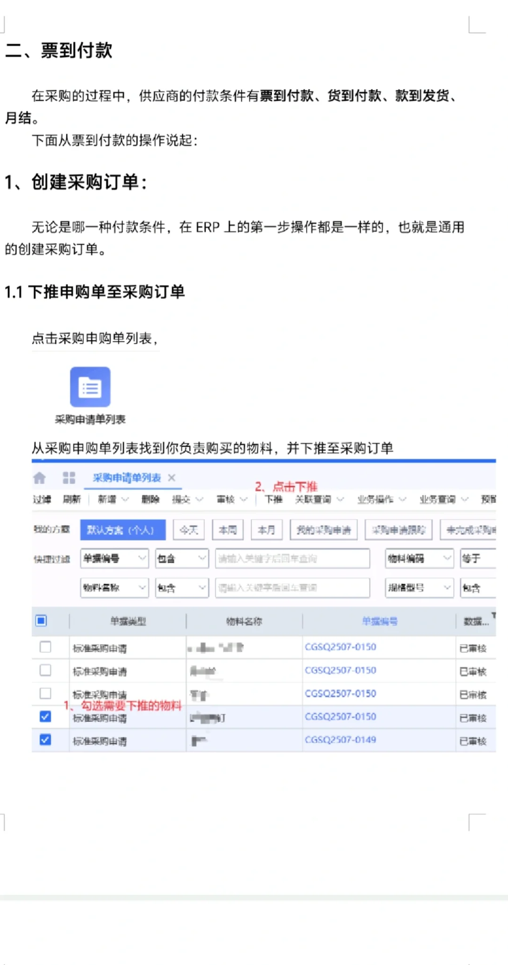The width and height of the screenshot is (508, 965).
Task: Click the 新增 toolbar button
Action: point(107,499)
